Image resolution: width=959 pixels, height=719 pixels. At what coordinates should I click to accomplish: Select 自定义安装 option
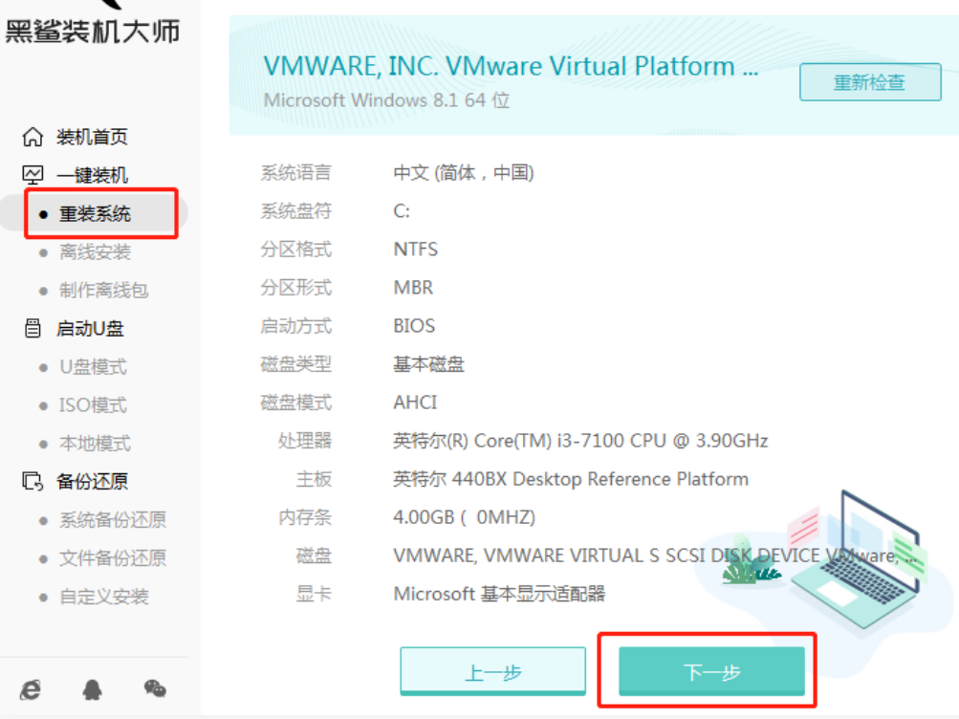tap(103, 597)
